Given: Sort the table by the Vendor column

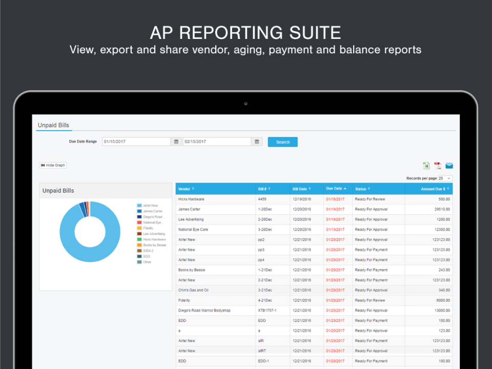Looking at the screenshot, I should pos(186,188).
